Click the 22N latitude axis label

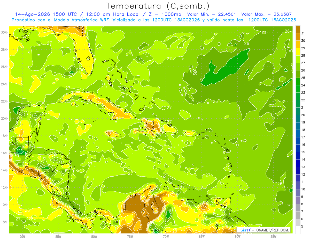pos(4,101)
